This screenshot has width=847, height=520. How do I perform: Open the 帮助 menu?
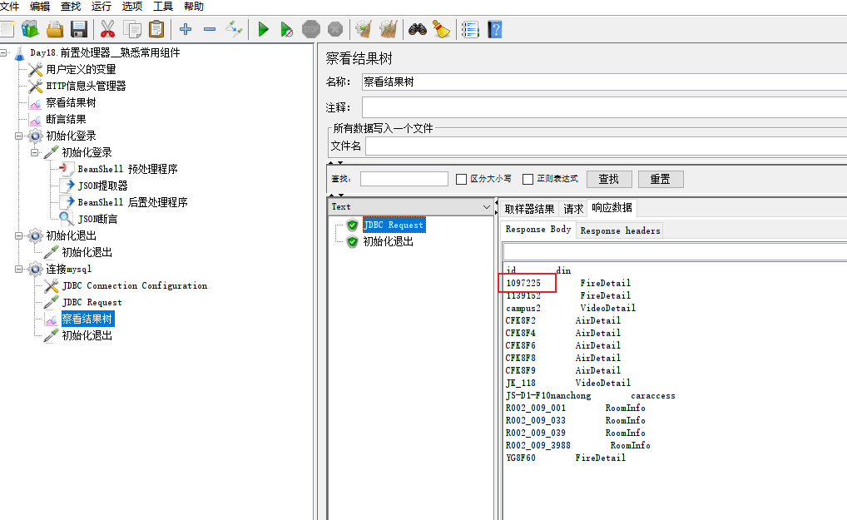pos(194,7)
